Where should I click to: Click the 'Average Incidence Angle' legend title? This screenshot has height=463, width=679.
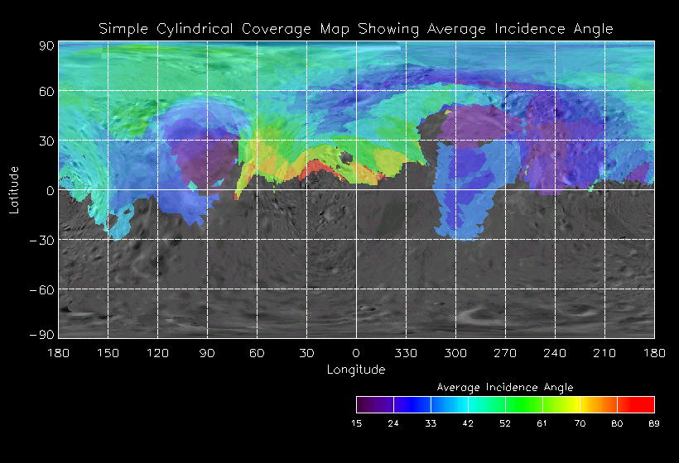pyautogui.click(x=505, y=387)
